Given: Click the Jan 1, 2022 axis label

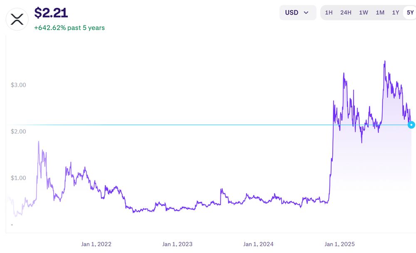Looking at the screenshot, I should tap(96, 244).
